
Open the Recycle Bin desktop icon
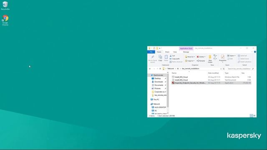coord(5,5)
